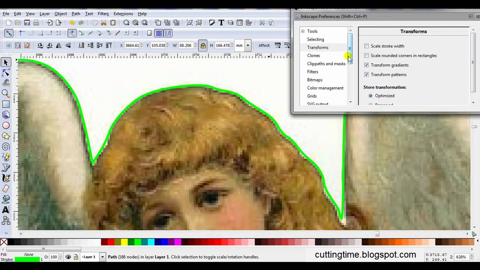
Task: Select Bitmaps preferences page
Action: (315, 80)
